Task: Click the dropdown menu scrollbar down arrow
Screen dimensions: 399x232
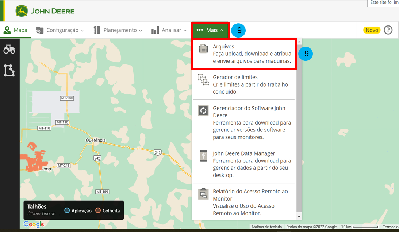Action: 299,216
